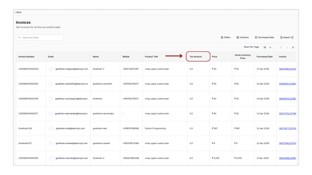
Task: Click the ₹ 5,000 value in Price column
Action: [216, 158]
